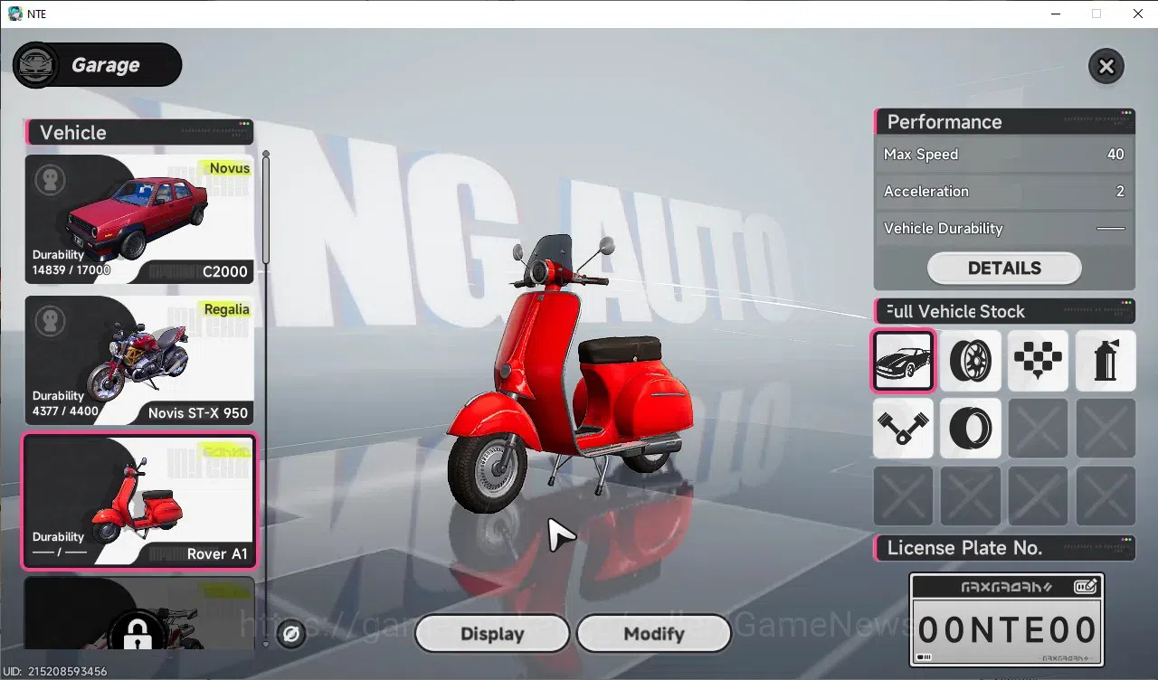Open the Display button
Screen dimensions: 1158x680
[x=492, y=634]
